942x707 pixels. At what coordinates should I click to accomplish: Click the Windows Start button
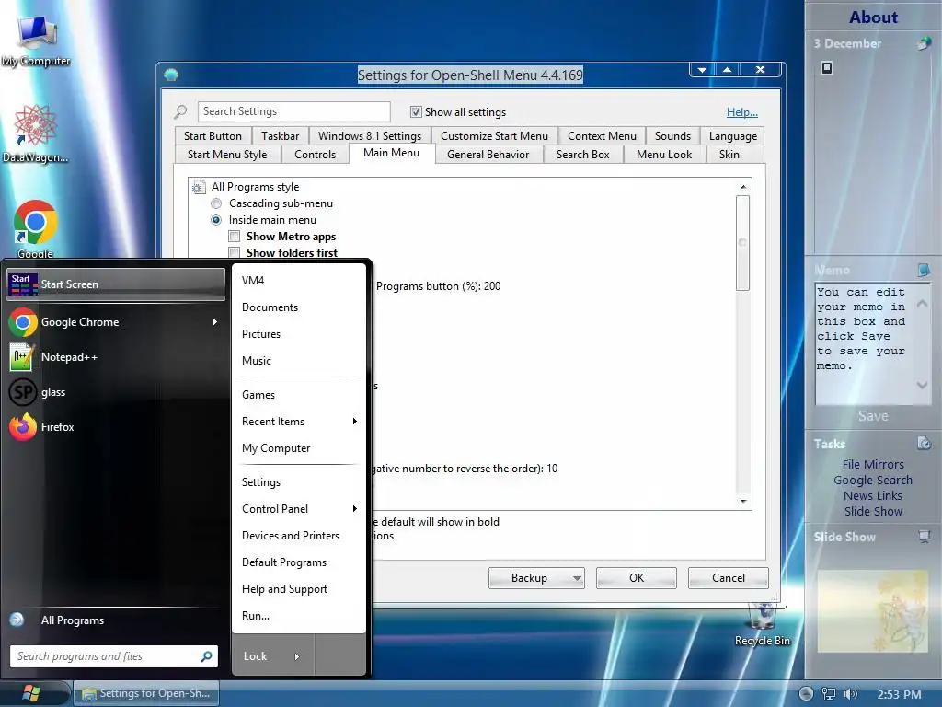31,693
